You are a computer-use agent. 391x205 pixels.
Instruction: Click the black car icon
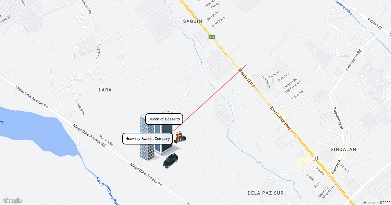point(170,161)
